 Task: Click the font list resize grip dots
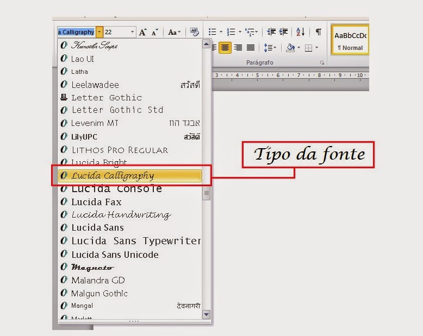134,321
